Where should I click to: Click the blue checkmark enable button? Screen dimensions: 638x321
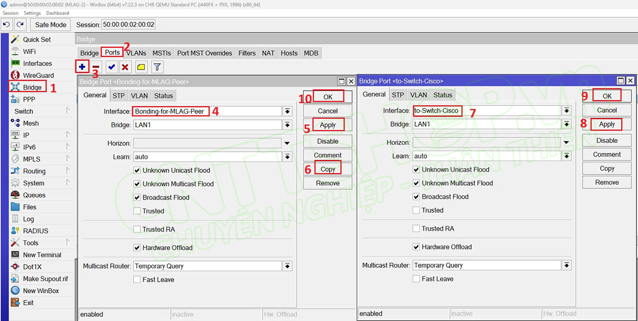coord(112,67)
